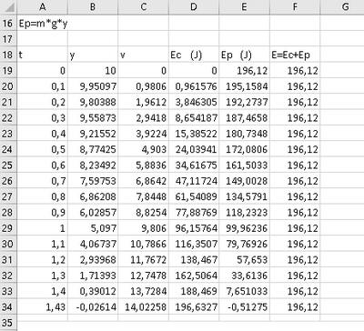Viewport: 364px width, 331px height.
Task: Select row 18 header
Action: [x=8, y=55]
